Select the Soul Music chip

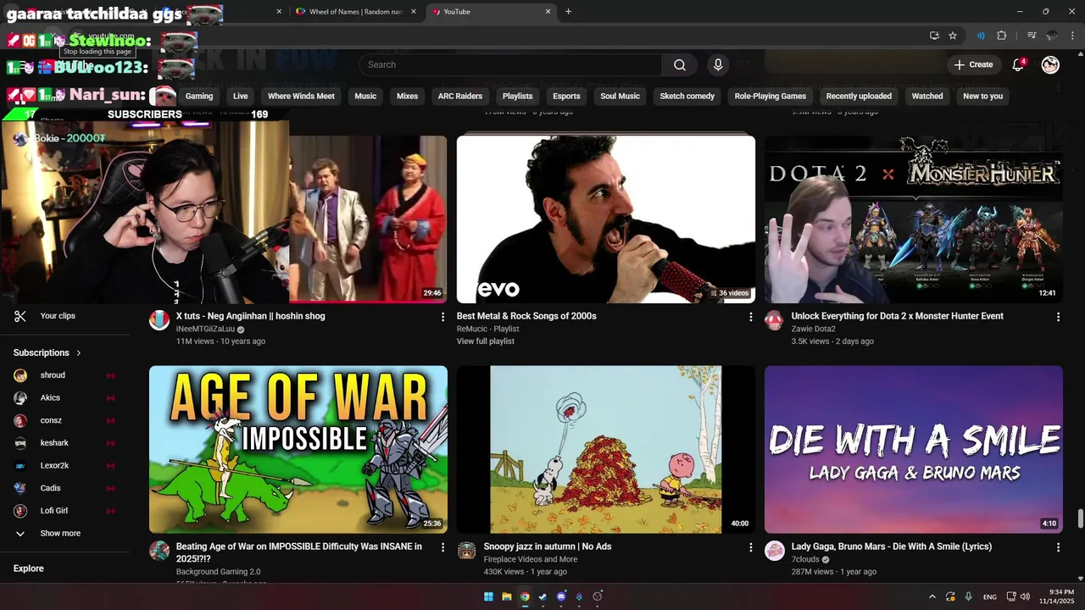(620, 96)
